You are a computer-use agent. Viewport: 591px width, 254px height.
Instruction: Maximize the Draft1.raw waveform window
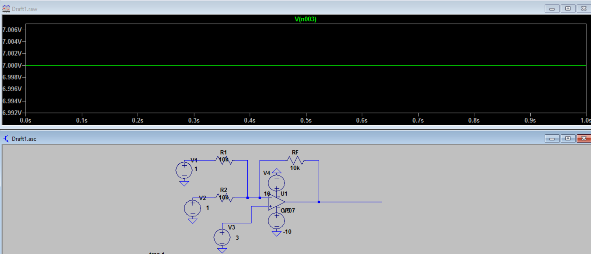[568, 8]
